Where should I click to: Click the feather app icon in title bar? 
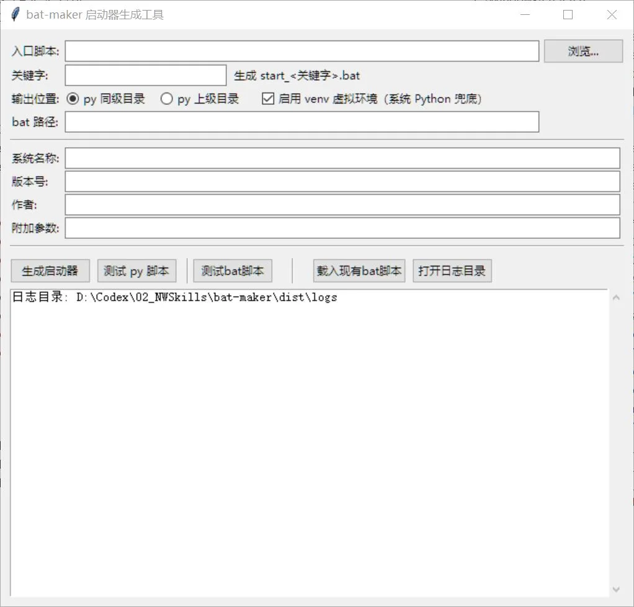point(15,14)
